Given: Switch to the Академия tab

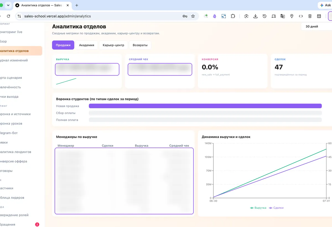Looking at the screenshot, I should 87,45.
